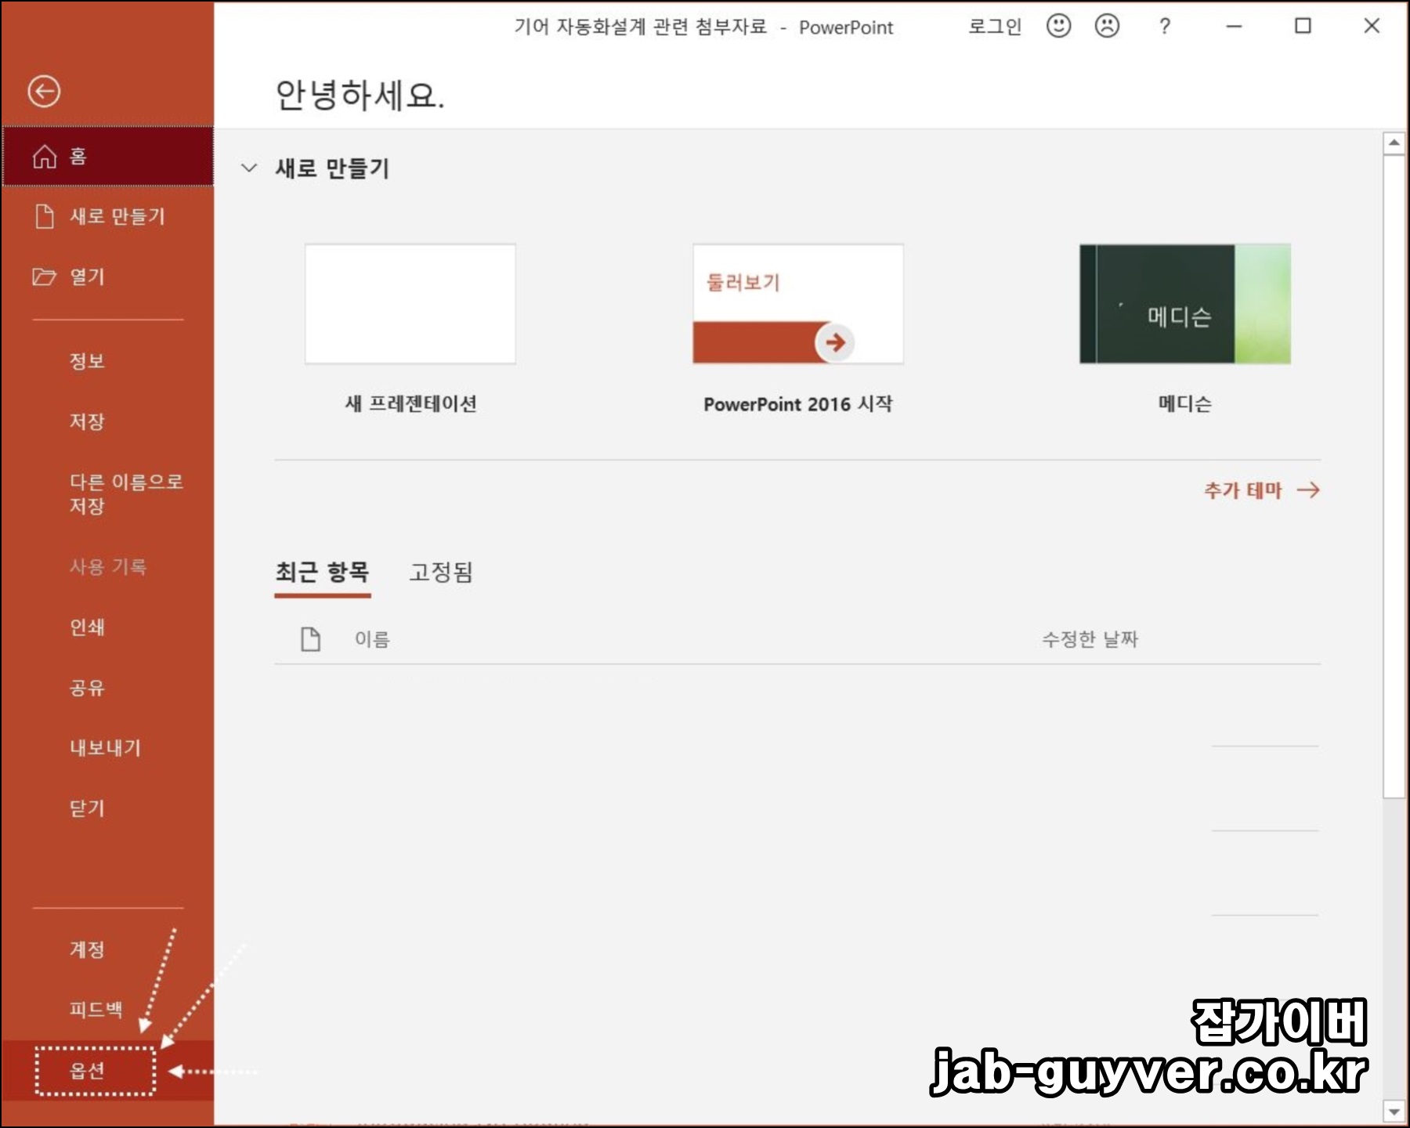This screenshot has width=1410, height=1128.
Task: Open the help question mark
Action: (x=1165, y=27)
